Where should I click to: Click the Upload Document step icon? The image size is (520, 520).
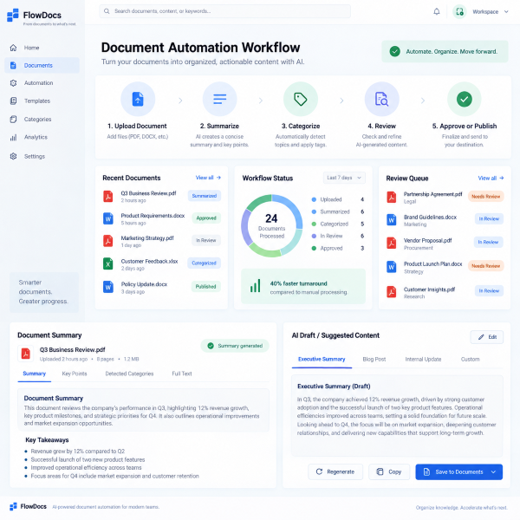[x=138, y=99]
